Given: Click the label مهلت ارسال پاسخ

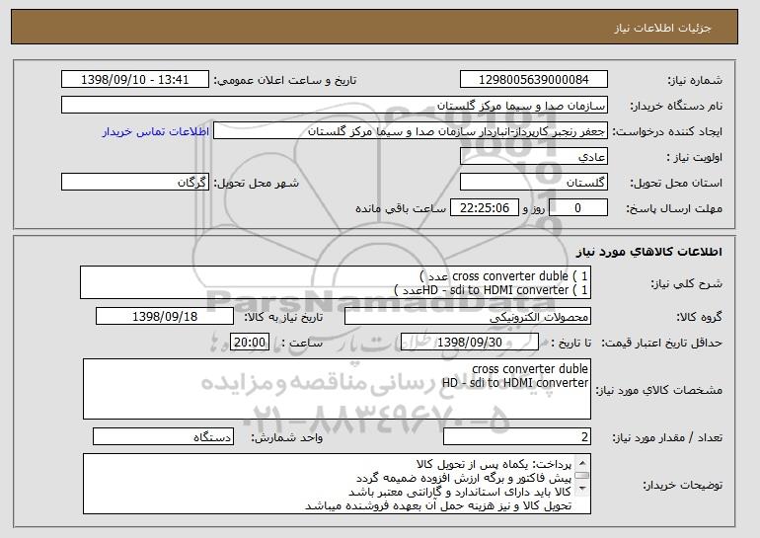Looking at the screenshot, I should tap(674, 208).
